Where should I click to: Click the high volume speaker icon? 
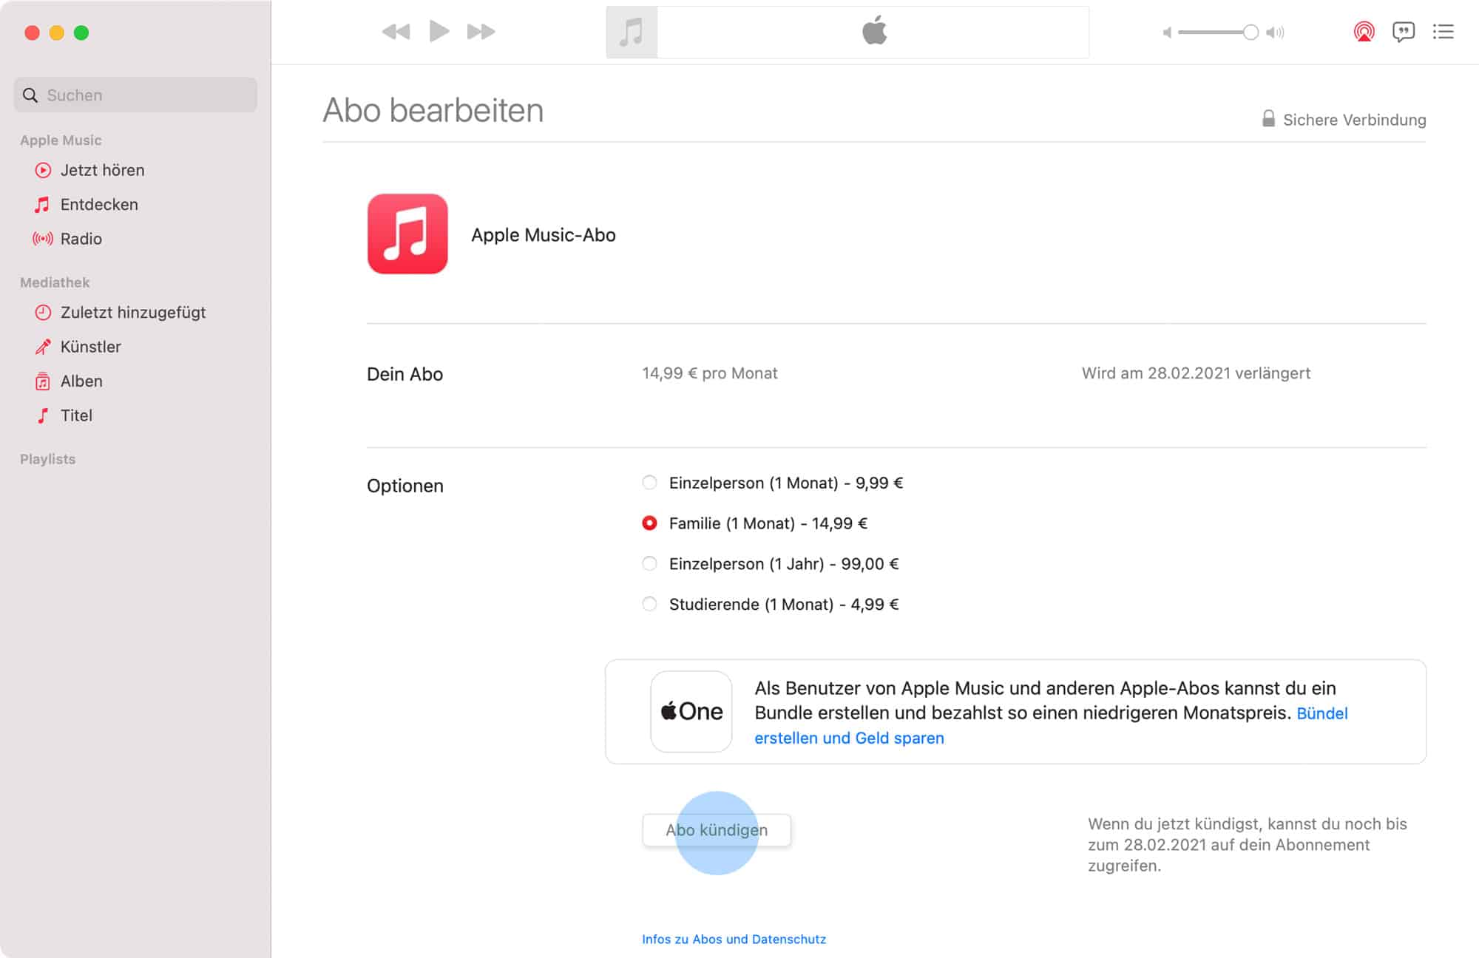coord(1276,33)
